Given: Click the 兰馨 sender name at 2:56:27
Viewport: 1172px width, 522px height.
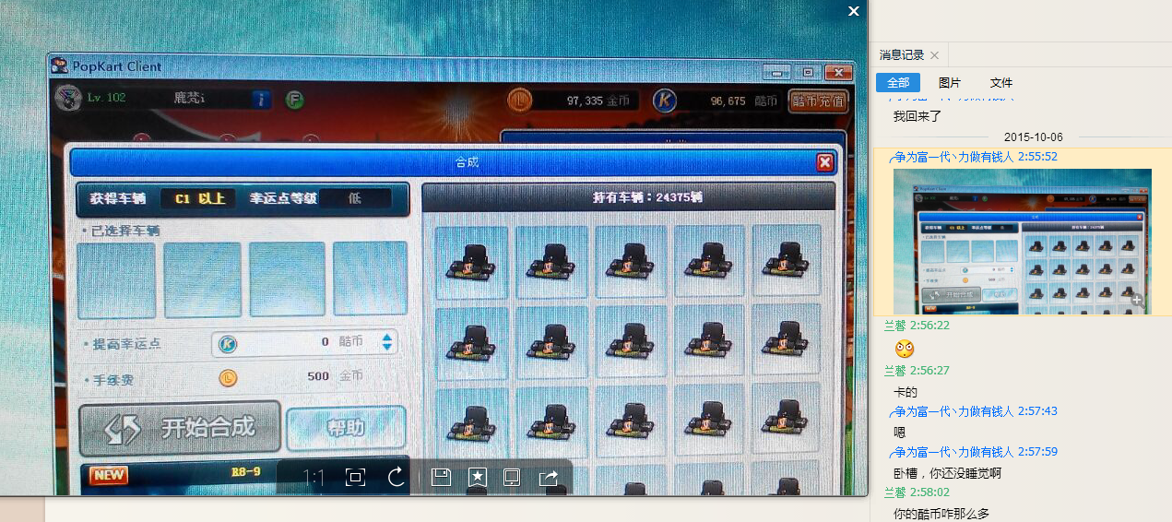Looking at the screenshot, I should point(894,370).
